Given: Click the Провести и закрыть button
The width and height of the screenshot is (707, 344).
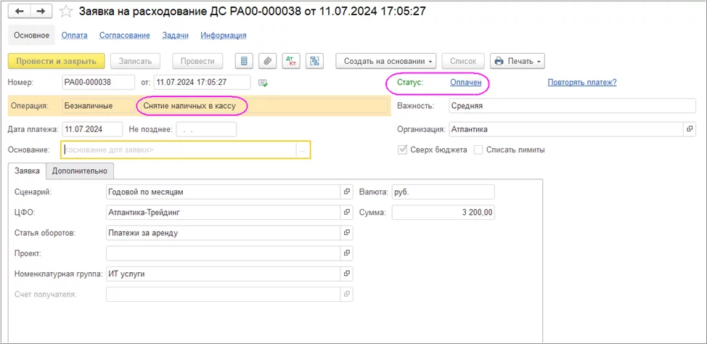Looking at the screenshot, I should [57, 61].
